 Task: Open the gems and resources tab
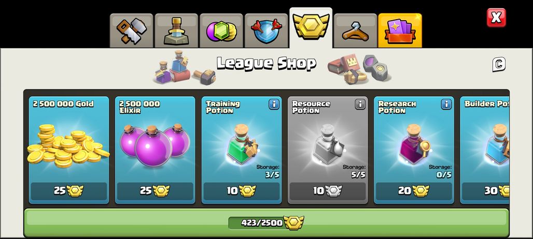pyautogui.click(x=221, y=31)
